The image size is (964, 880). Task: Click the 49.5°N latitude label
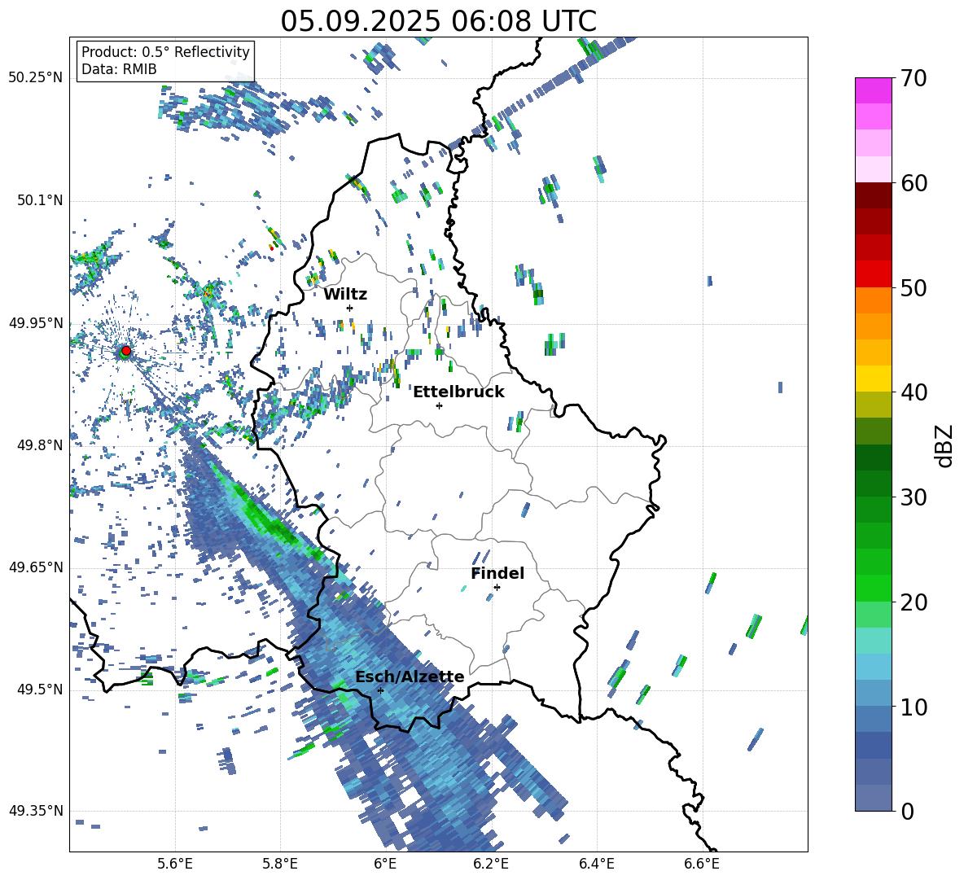(x=39, y=690)
